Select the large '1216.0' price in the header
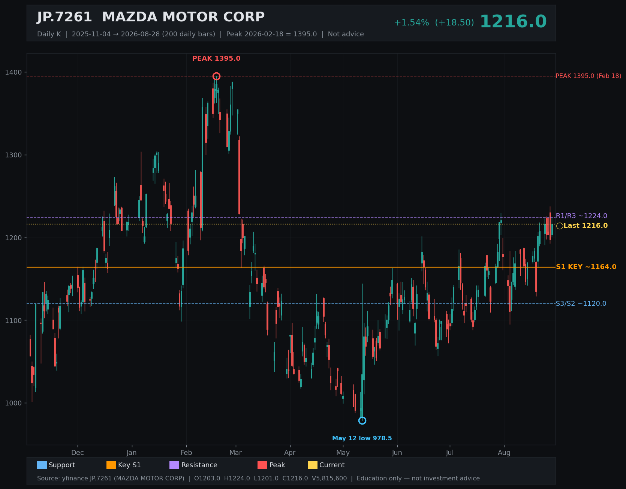 coord(513,22)
